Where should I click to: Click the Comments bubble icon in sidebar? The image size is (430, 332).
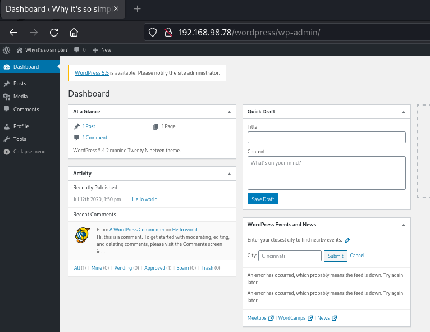pyautogui.click(x=7, y=109)
